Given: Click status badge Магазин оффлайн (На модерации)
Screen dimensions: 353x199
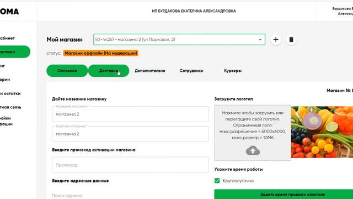Looking at the screenshot, I should [x=101, y=53].
